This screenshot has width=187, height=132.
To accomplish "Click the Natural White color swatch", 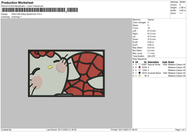I will [139, 64].
